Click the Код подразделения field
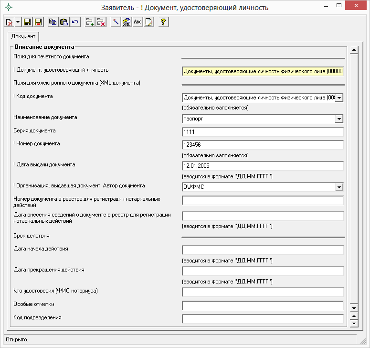The image size is (370, 348). 263,319
